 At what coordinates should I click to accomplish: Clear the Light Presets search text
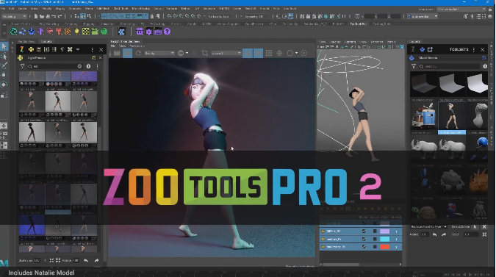(x=79, y=66)
